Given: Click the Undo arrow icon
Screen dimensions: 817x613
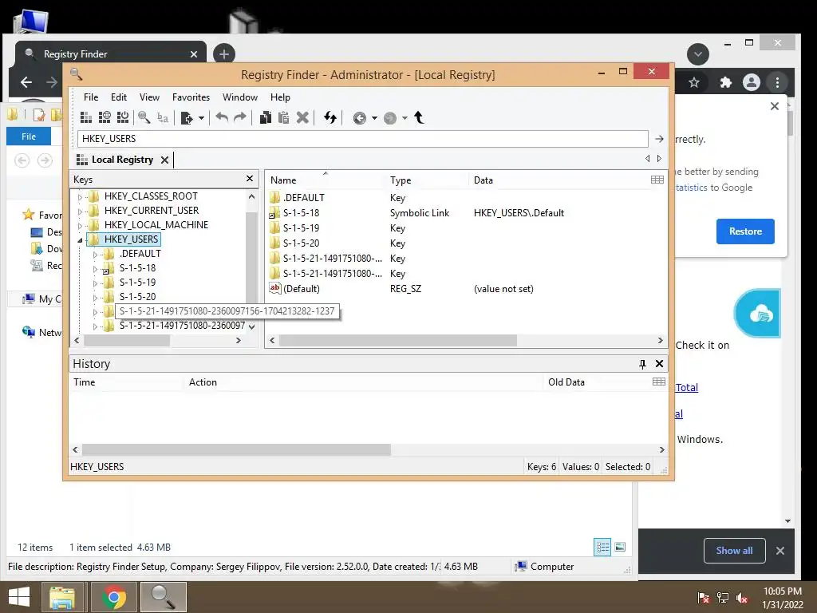Looking at the screenshot, I should click(222, 118).
